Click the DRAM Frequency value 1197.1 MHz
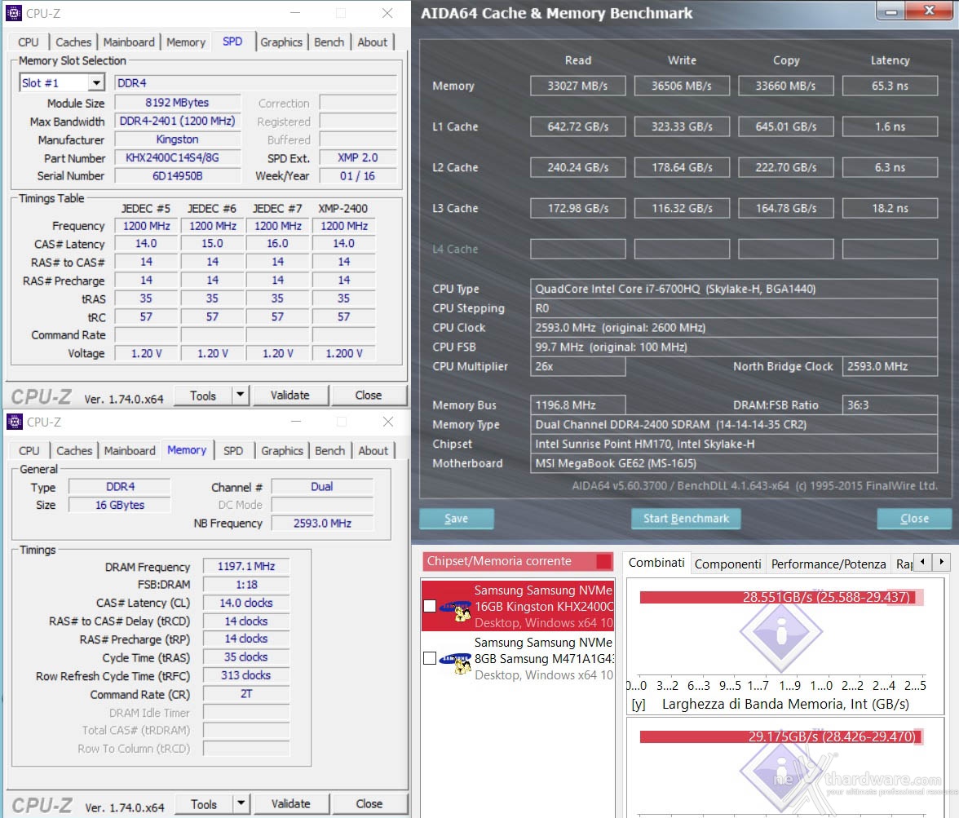The image size is (959, 818). (246, 567)
